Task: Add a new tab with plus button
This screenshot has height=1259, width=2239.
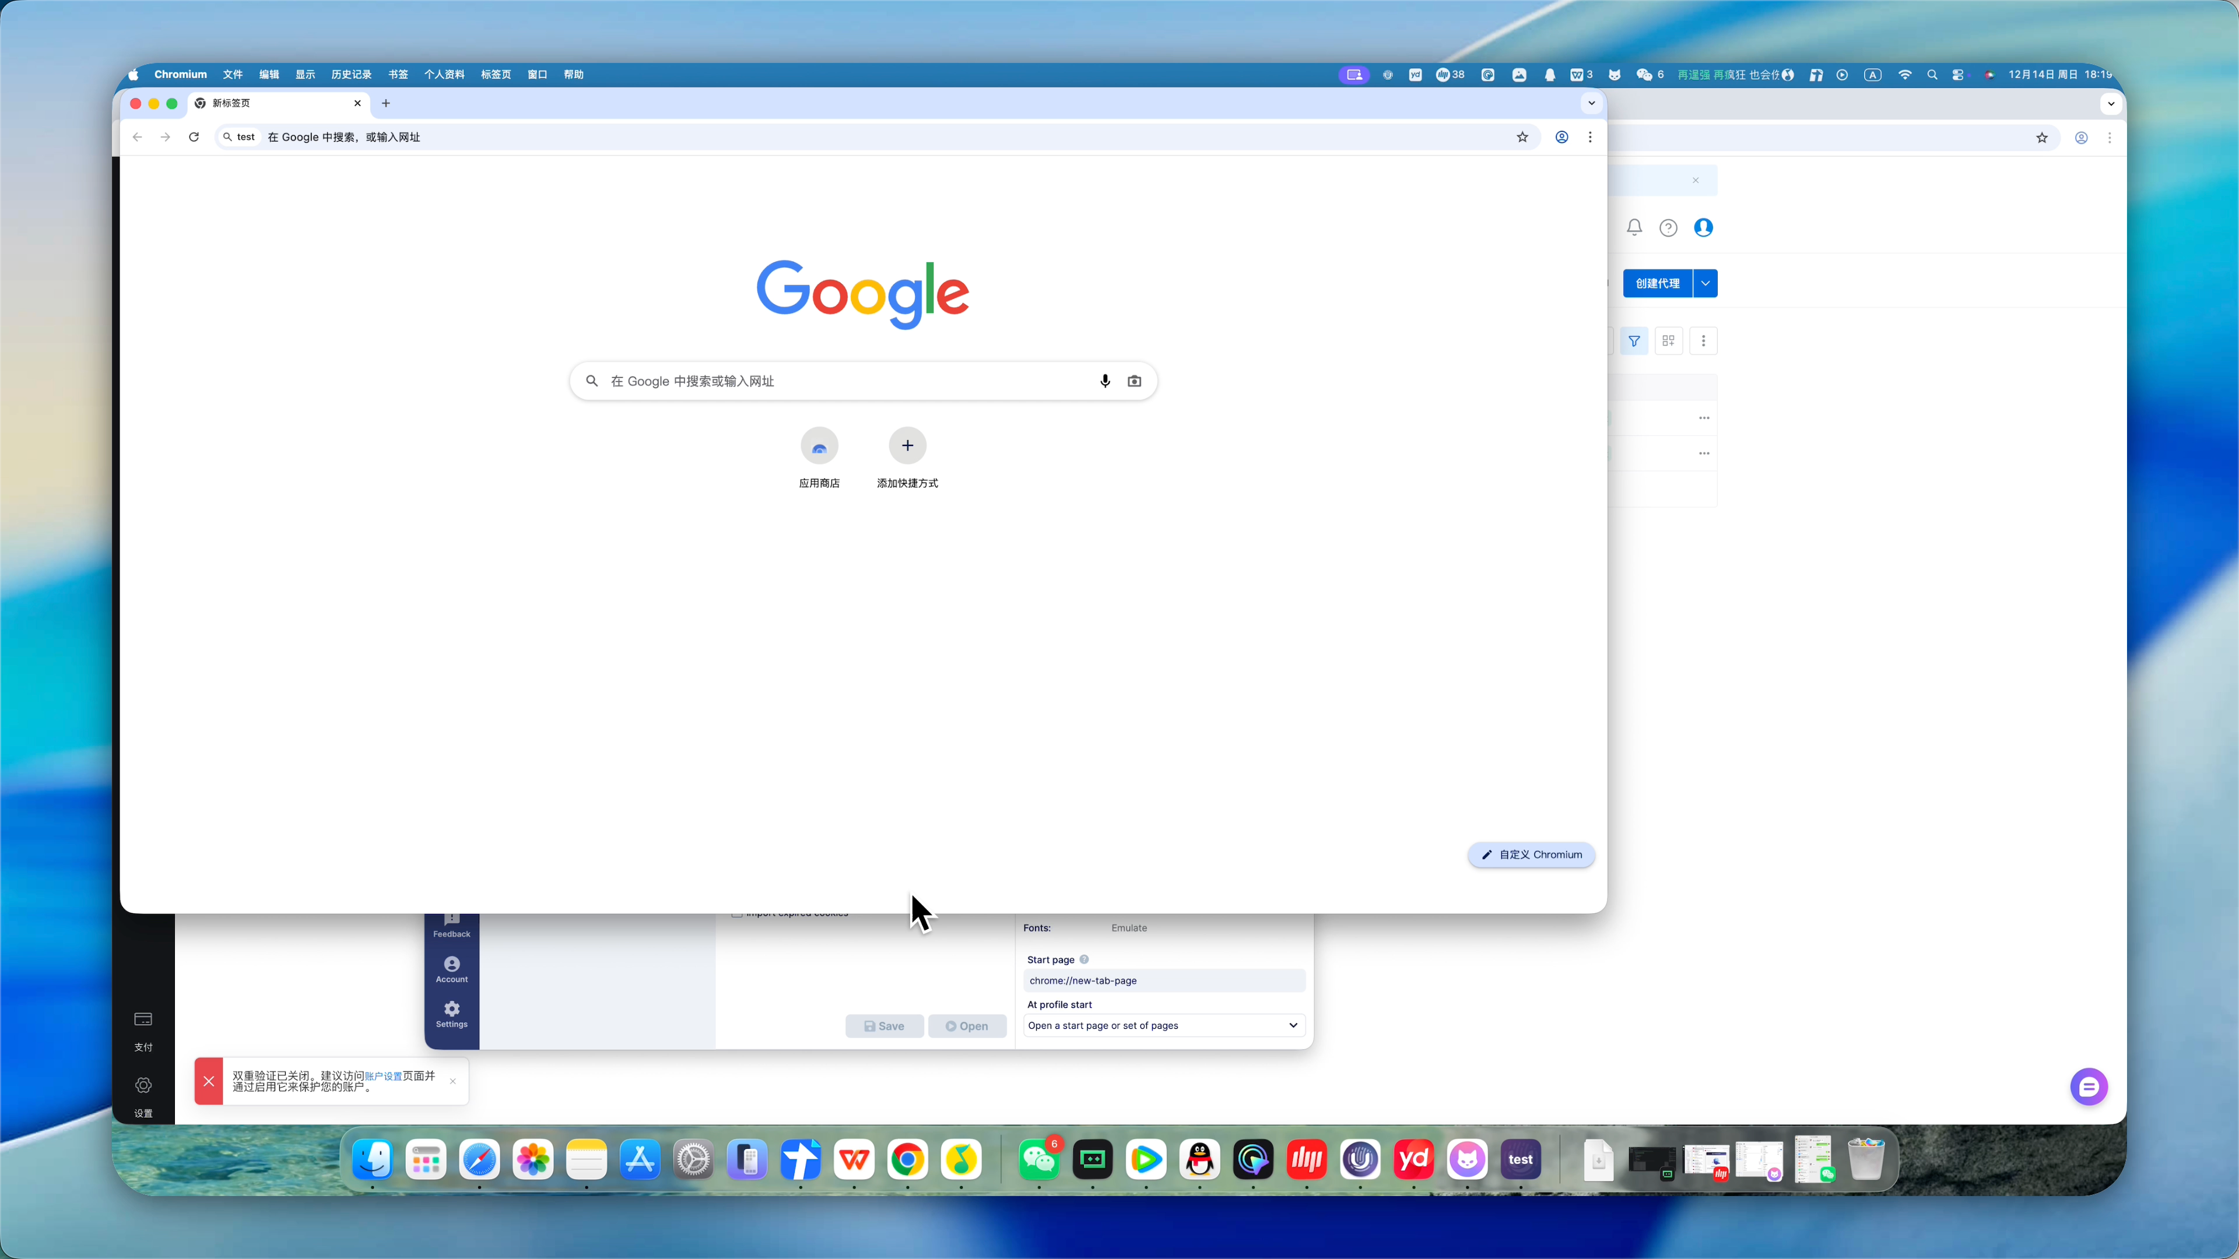Action: (386, 103)
